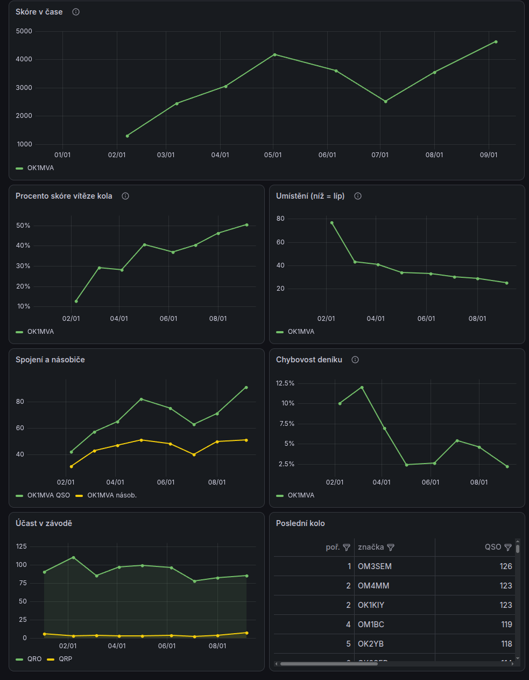Click the yellow swatch of OK1MVA násob. legend

pyautogui.click(x=79, y=496)
